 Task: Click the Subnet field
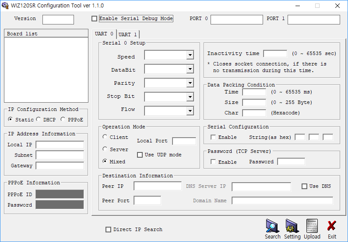[60, 155]
